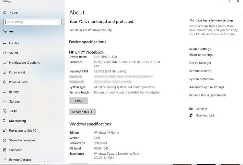Screen dimensions: 243x165
Task: Open See details in Windows Security
Action: click(x=90, y=30)
